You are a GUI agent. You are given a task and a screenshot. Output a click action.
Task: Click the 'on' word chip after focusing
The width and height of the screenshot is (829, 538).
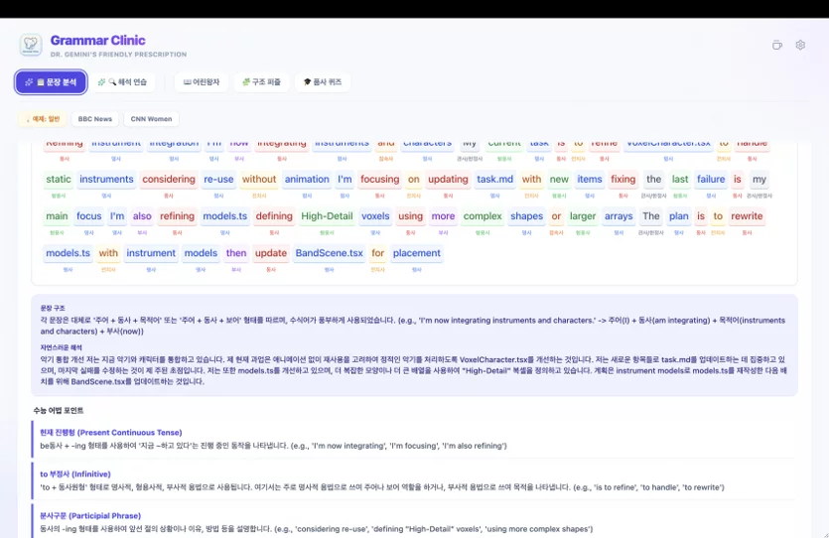pyautogui.click(x=413, y=179)
